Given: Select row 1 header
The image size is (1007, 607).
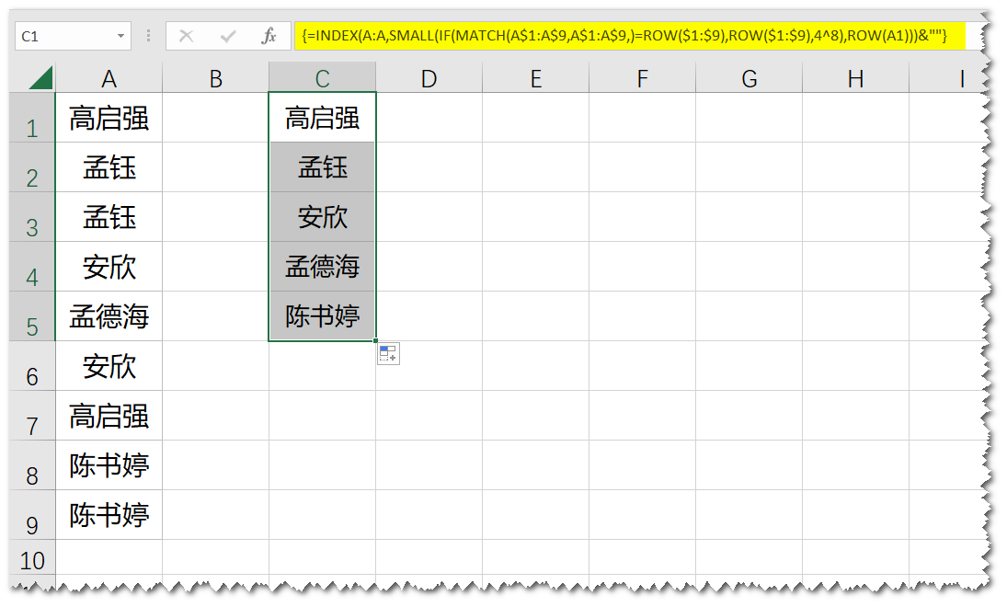Looking at the screenshot, I should point(32,118).
